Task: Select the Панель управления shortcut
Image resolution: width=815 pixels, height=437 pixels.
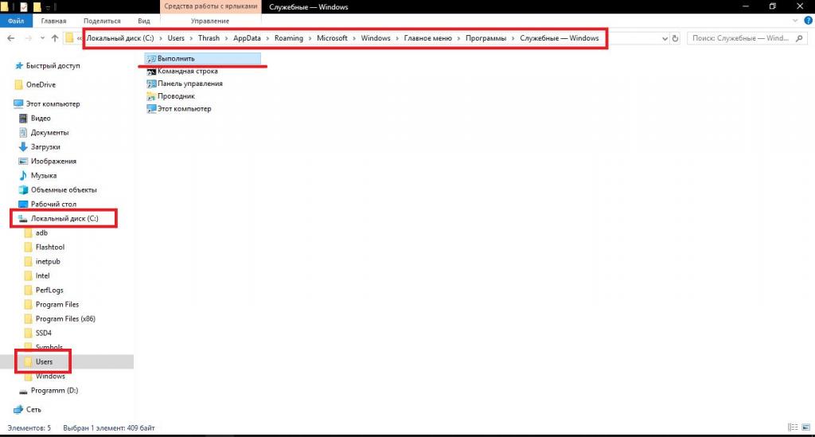Action: 185,84
